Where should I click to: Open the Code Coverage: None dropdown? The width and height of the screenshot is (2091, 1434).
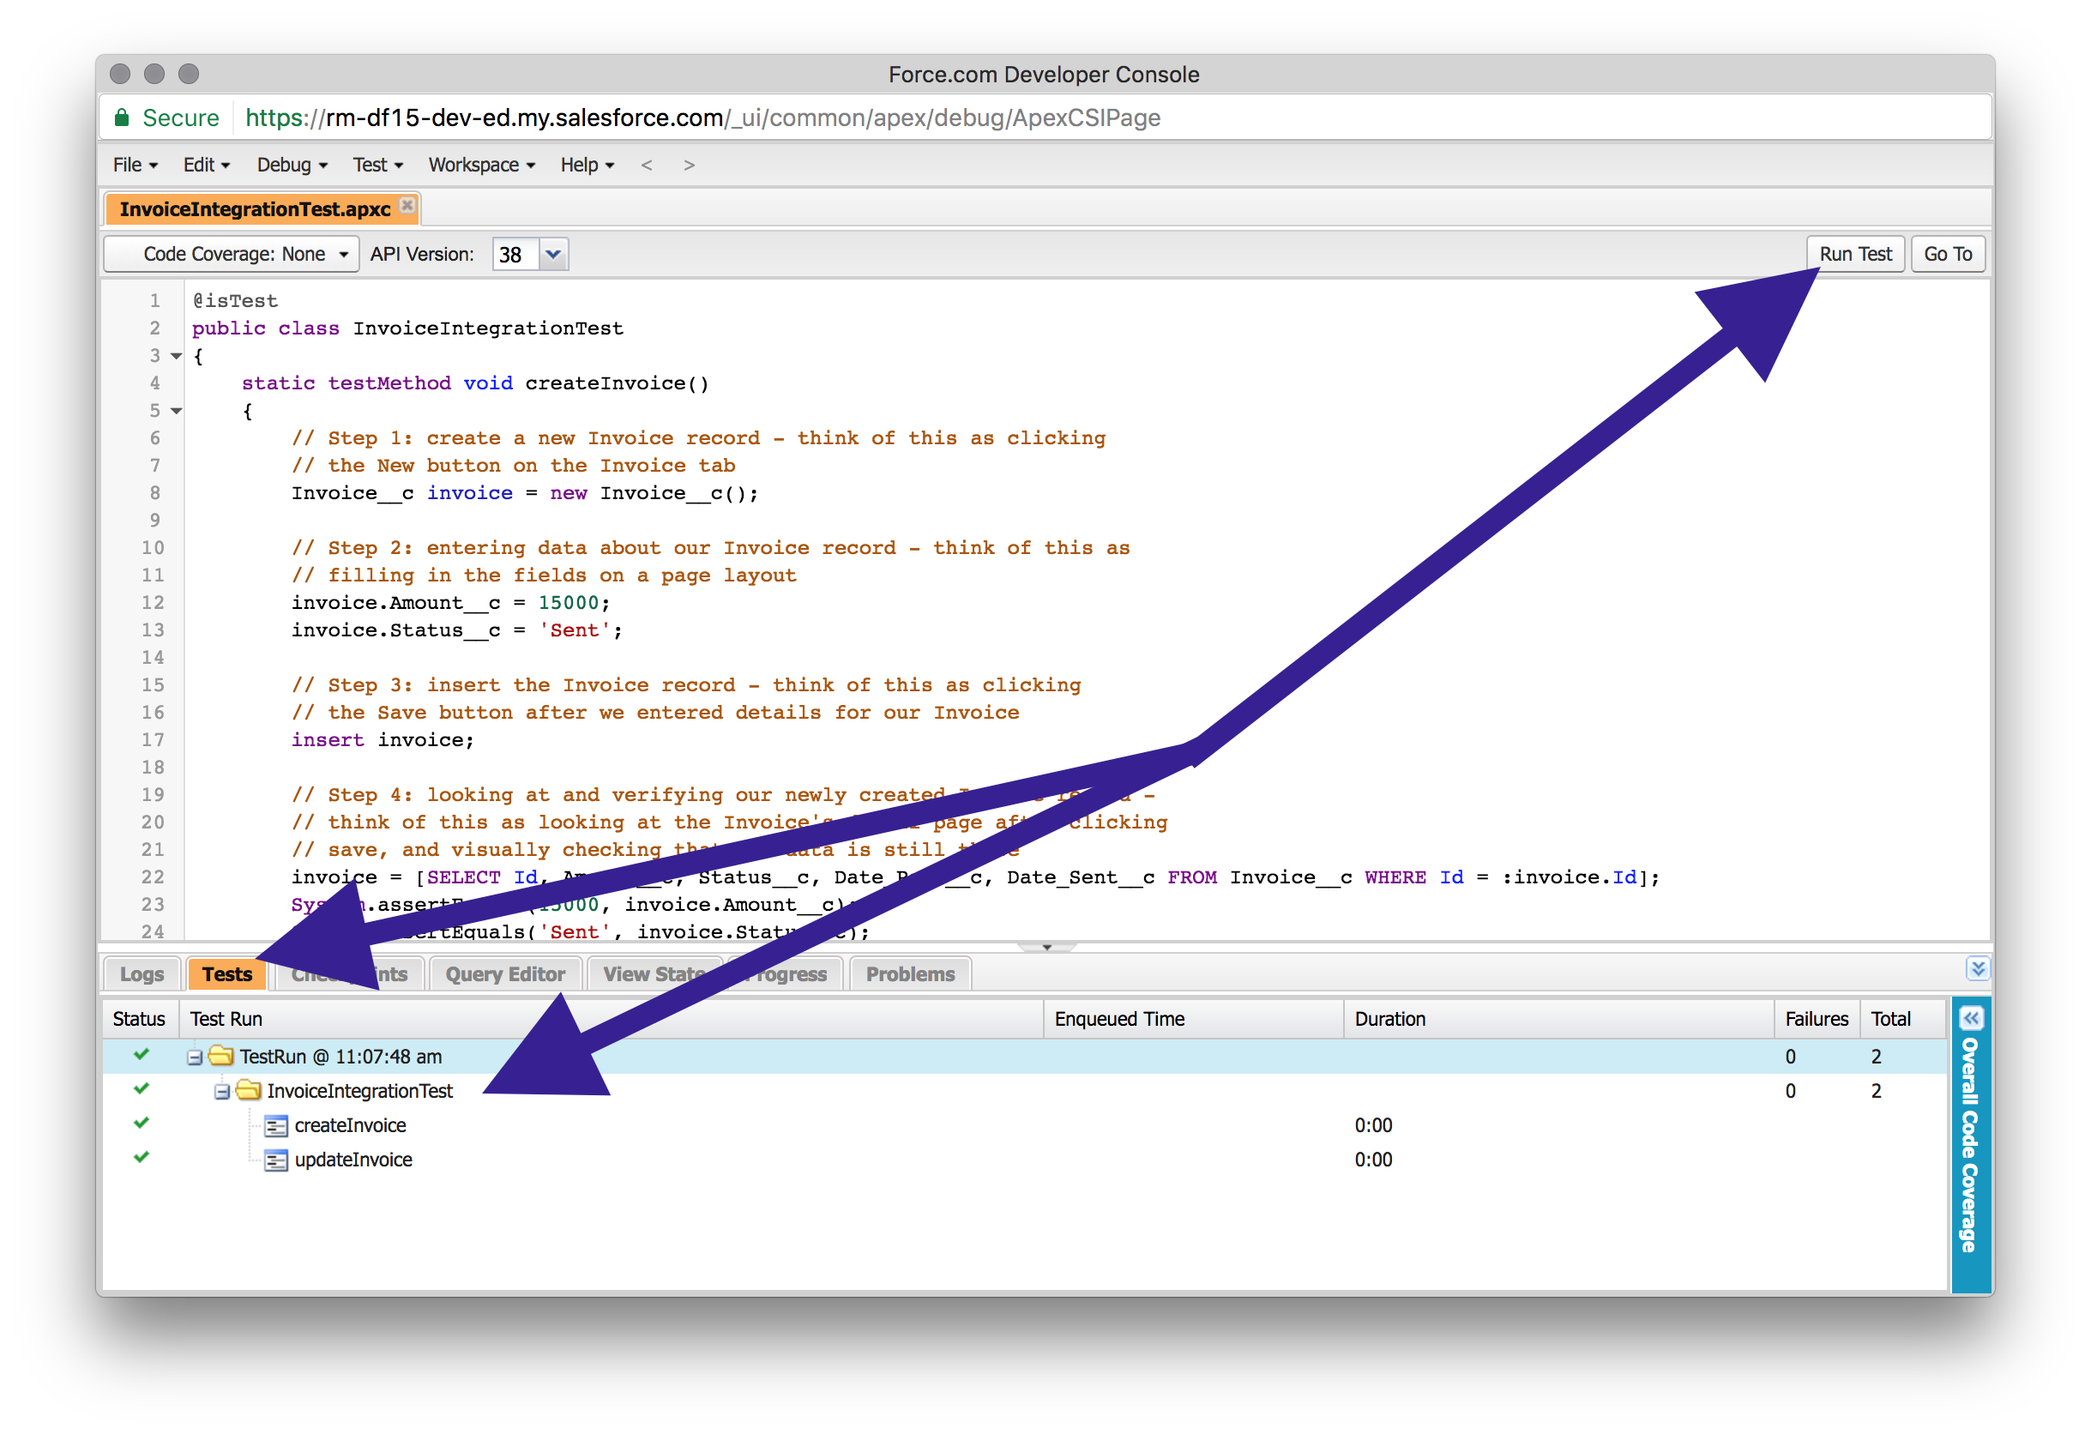(x=232, y=255)
